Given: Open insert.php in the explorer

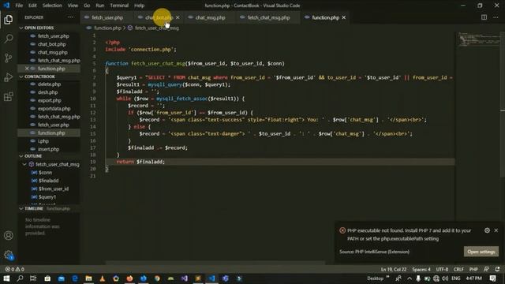Looking at the screenshot, I should click(49, 149).
